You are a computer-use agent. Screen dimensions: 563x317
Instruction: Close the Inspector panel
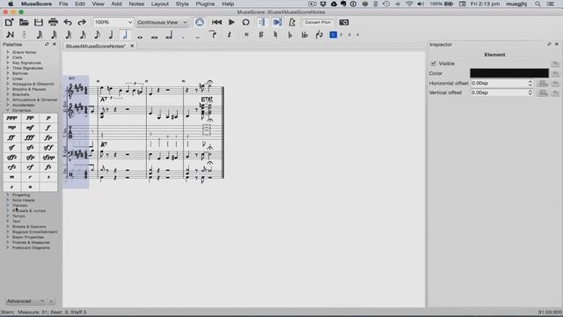coord(557,44)
